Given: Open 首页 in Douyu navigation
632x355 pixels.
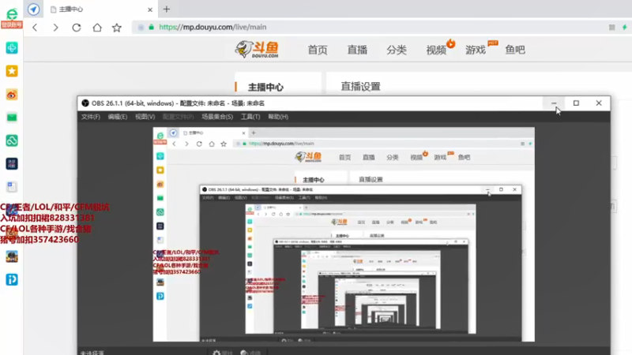Looking at the screenshot, I should point(318,50).
